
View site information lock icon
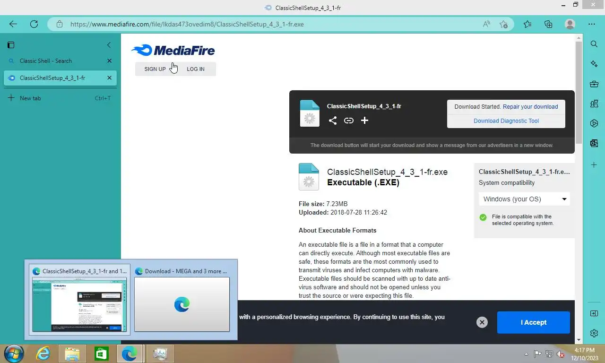coord(59,24)
